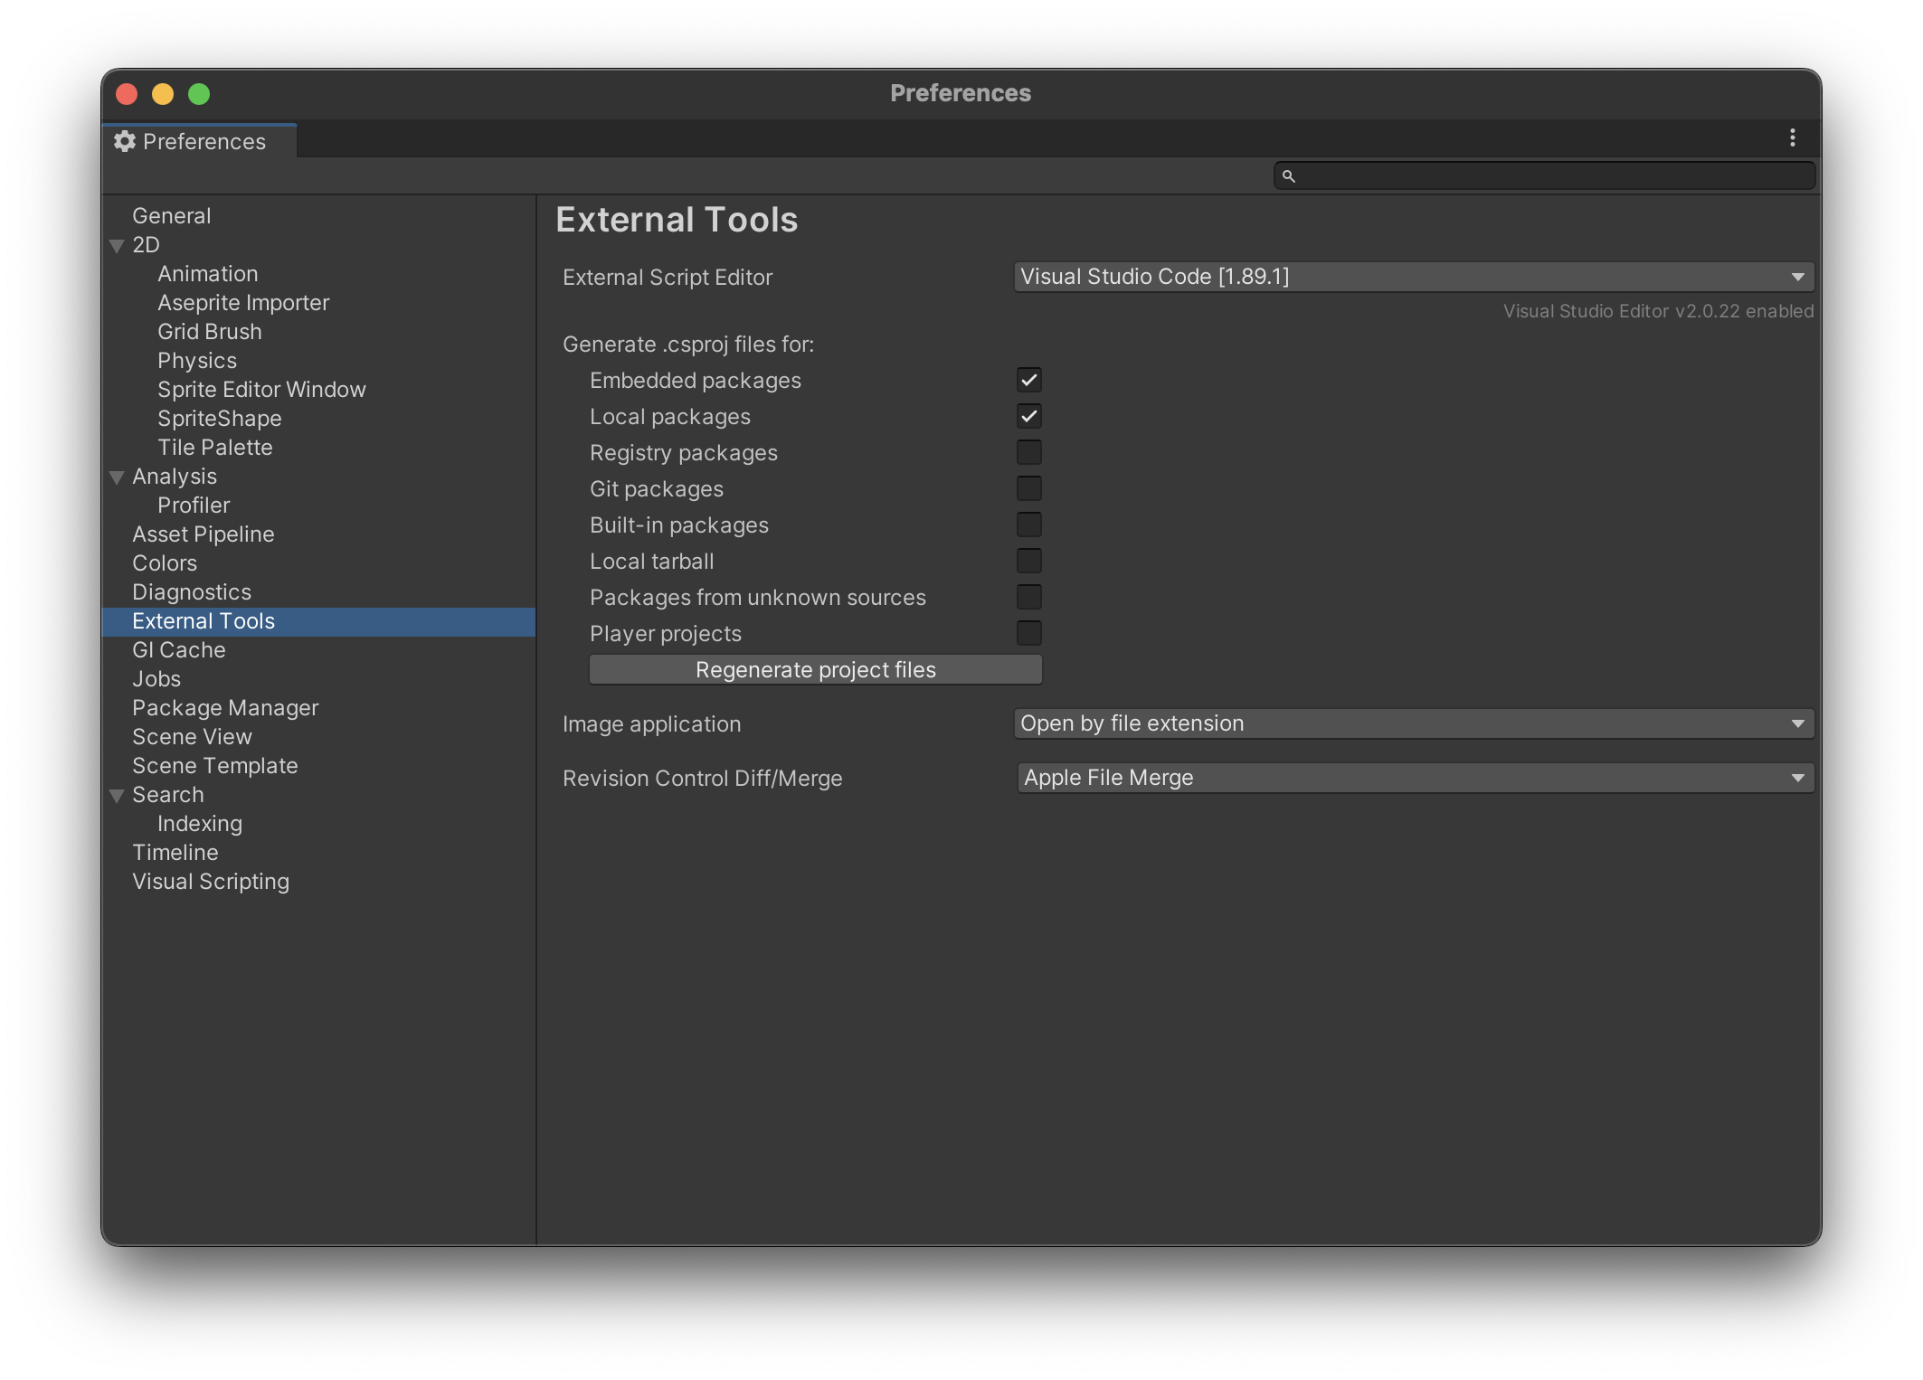This screenshot has height=1380, width=1923.
Task: Select Tile Palette under 2D
Action: [x=215, y=447]
